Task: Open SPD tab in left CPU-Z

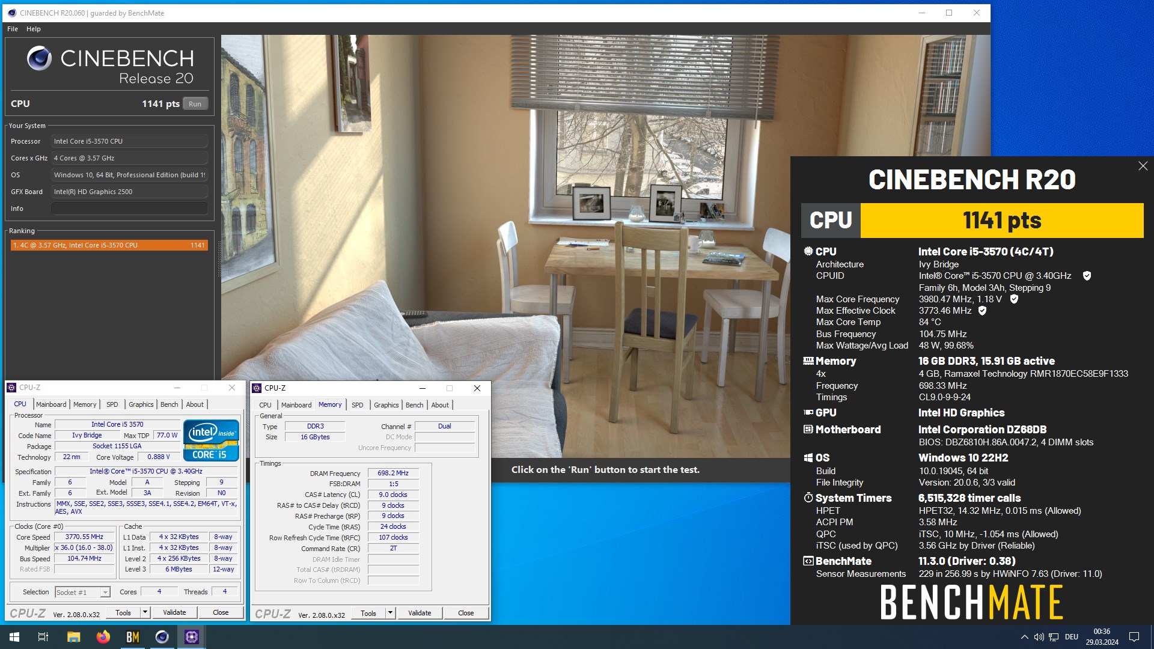Action: (112, 404)
